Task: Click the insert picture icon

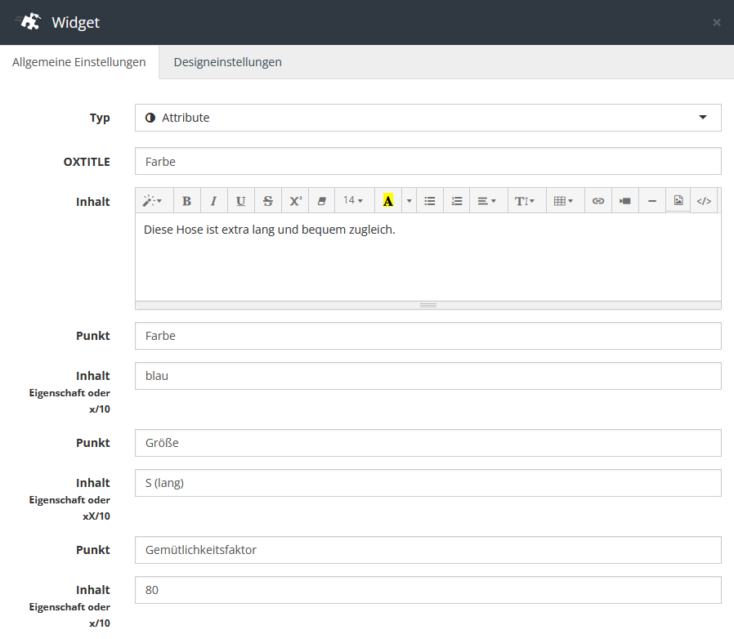Action: click(x=678, y=200)
